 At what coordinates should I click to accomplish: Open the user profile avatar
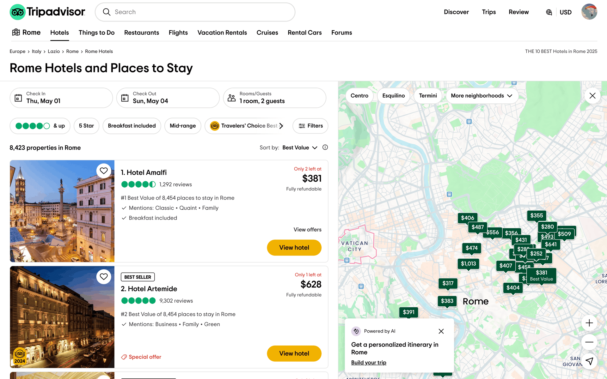[x=589, y=12]
